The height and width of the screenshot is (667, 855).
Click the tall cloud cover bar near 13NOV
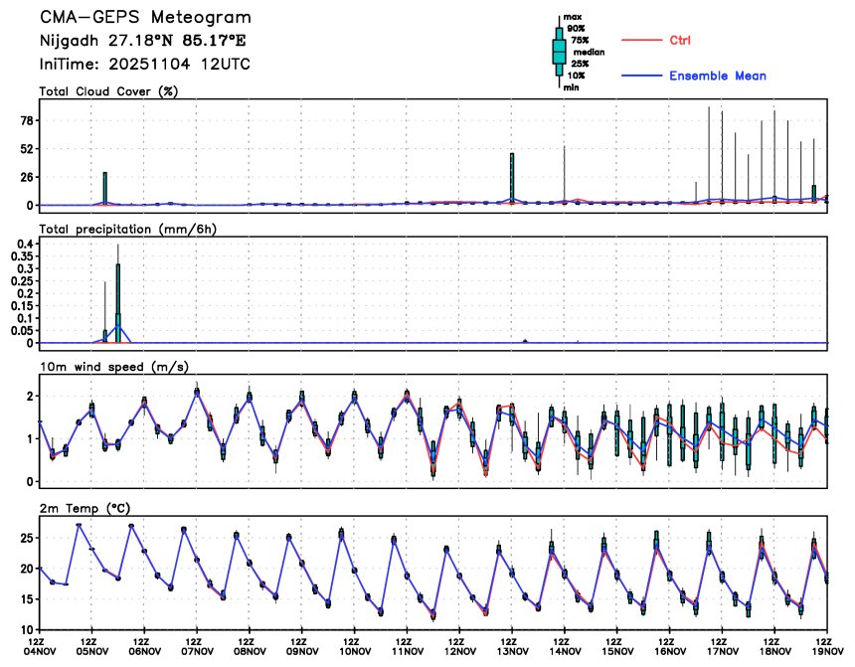(x=512, y=178)
